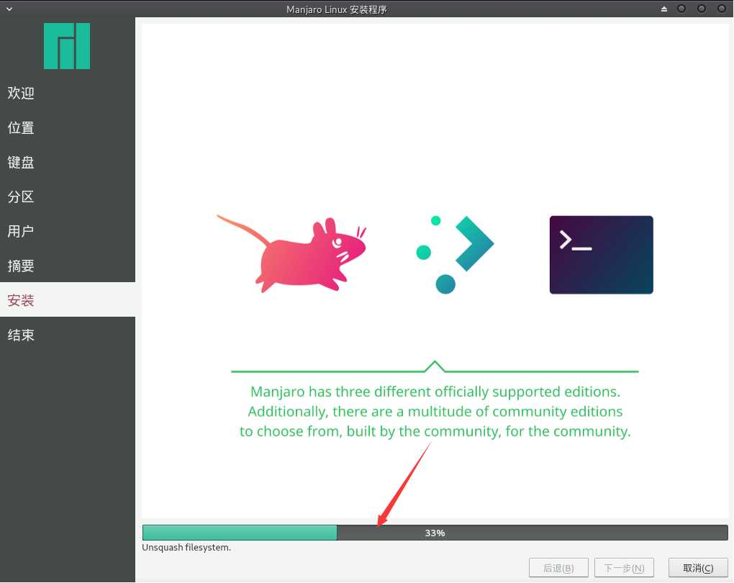Click the 下一步(N) next button
Viewport: 734px width, 583px height.
[624, 568]
